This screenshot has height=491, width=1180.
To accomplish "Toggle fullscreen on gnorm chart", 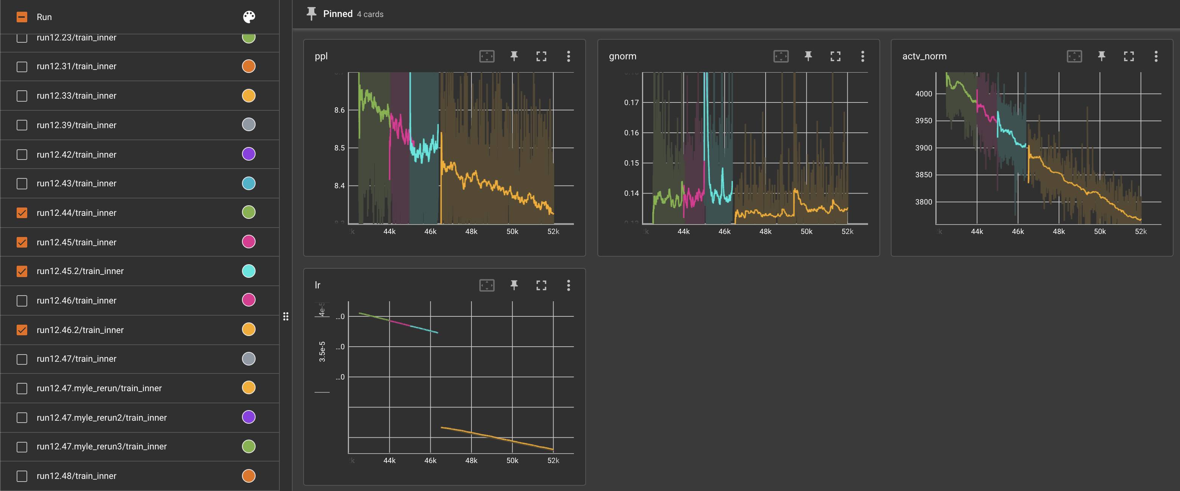I will (835, 56).
